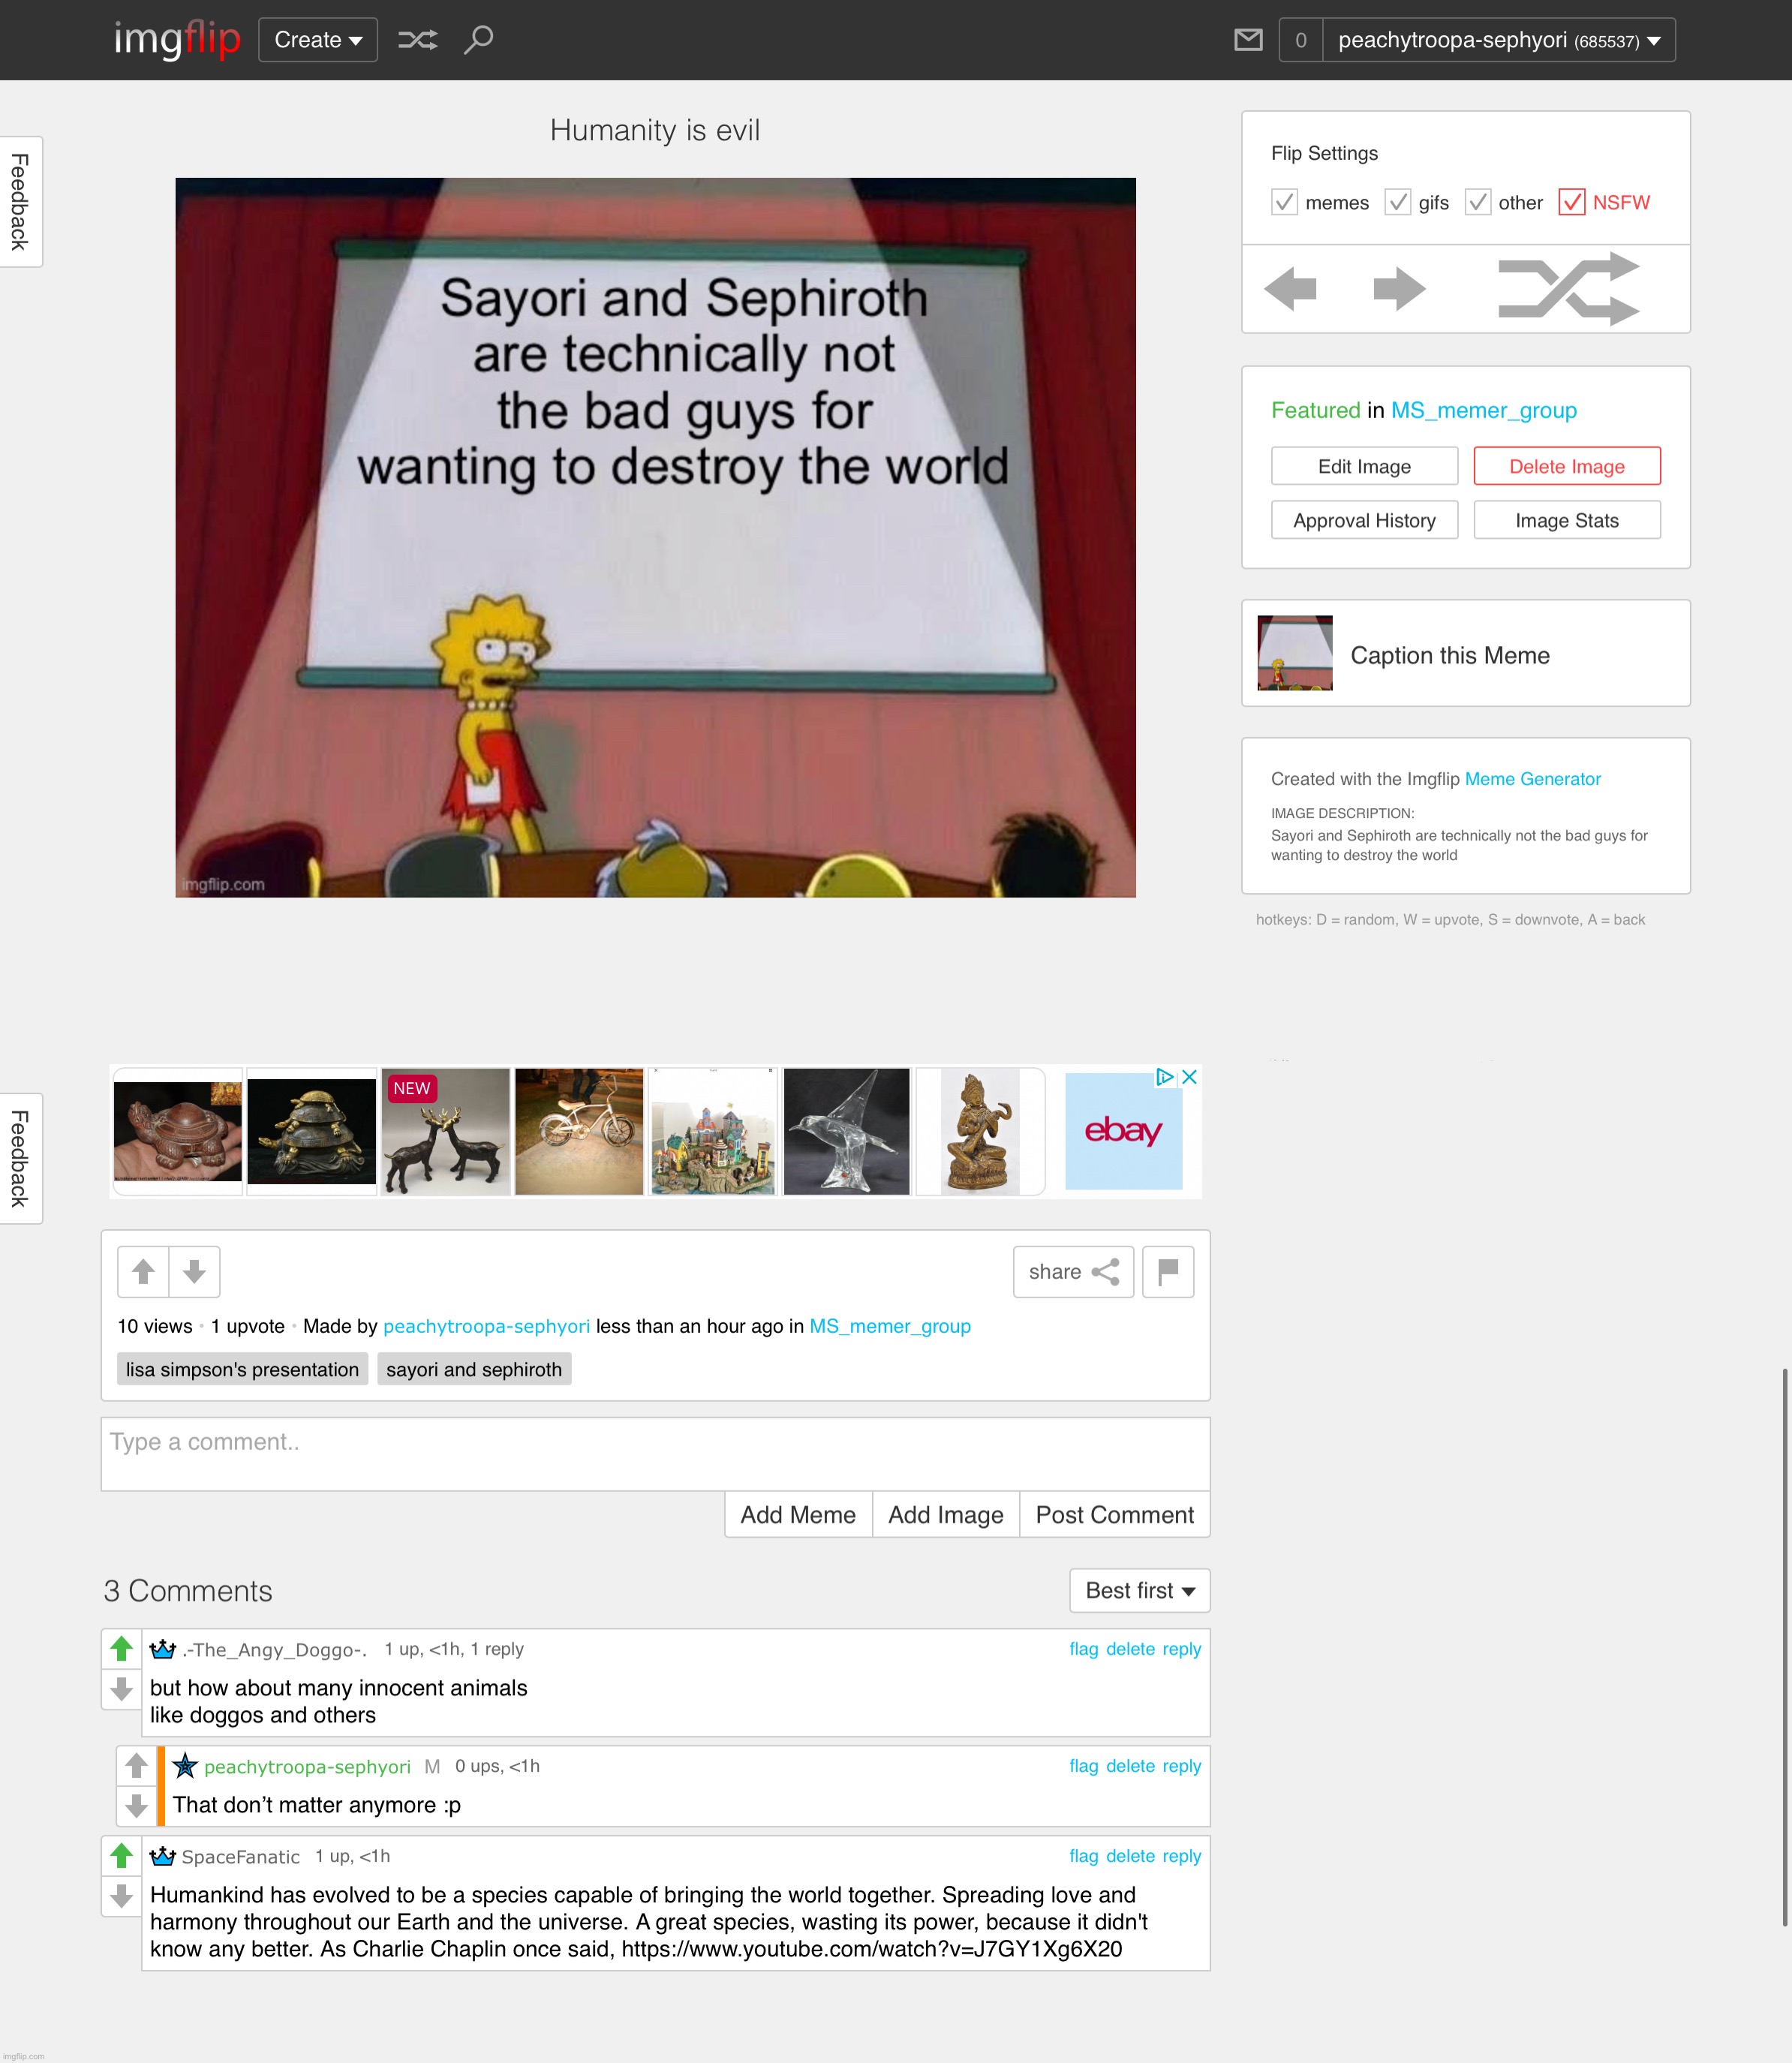This screenshot has width=1792, height=2063.
Task: Open MS_memer_group link under view count
Action: click(x=890, y=1326)
